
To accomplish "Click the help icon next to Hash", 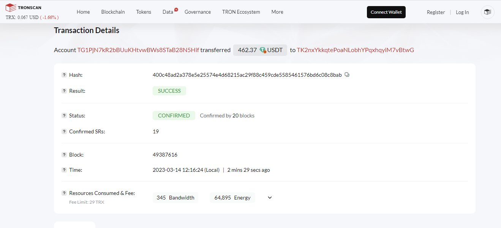I will click(x=64, y=75).
